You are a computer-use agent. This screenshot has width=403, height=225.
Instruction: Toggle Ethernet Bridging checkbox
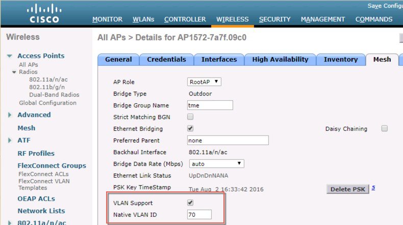pos(190,128)
